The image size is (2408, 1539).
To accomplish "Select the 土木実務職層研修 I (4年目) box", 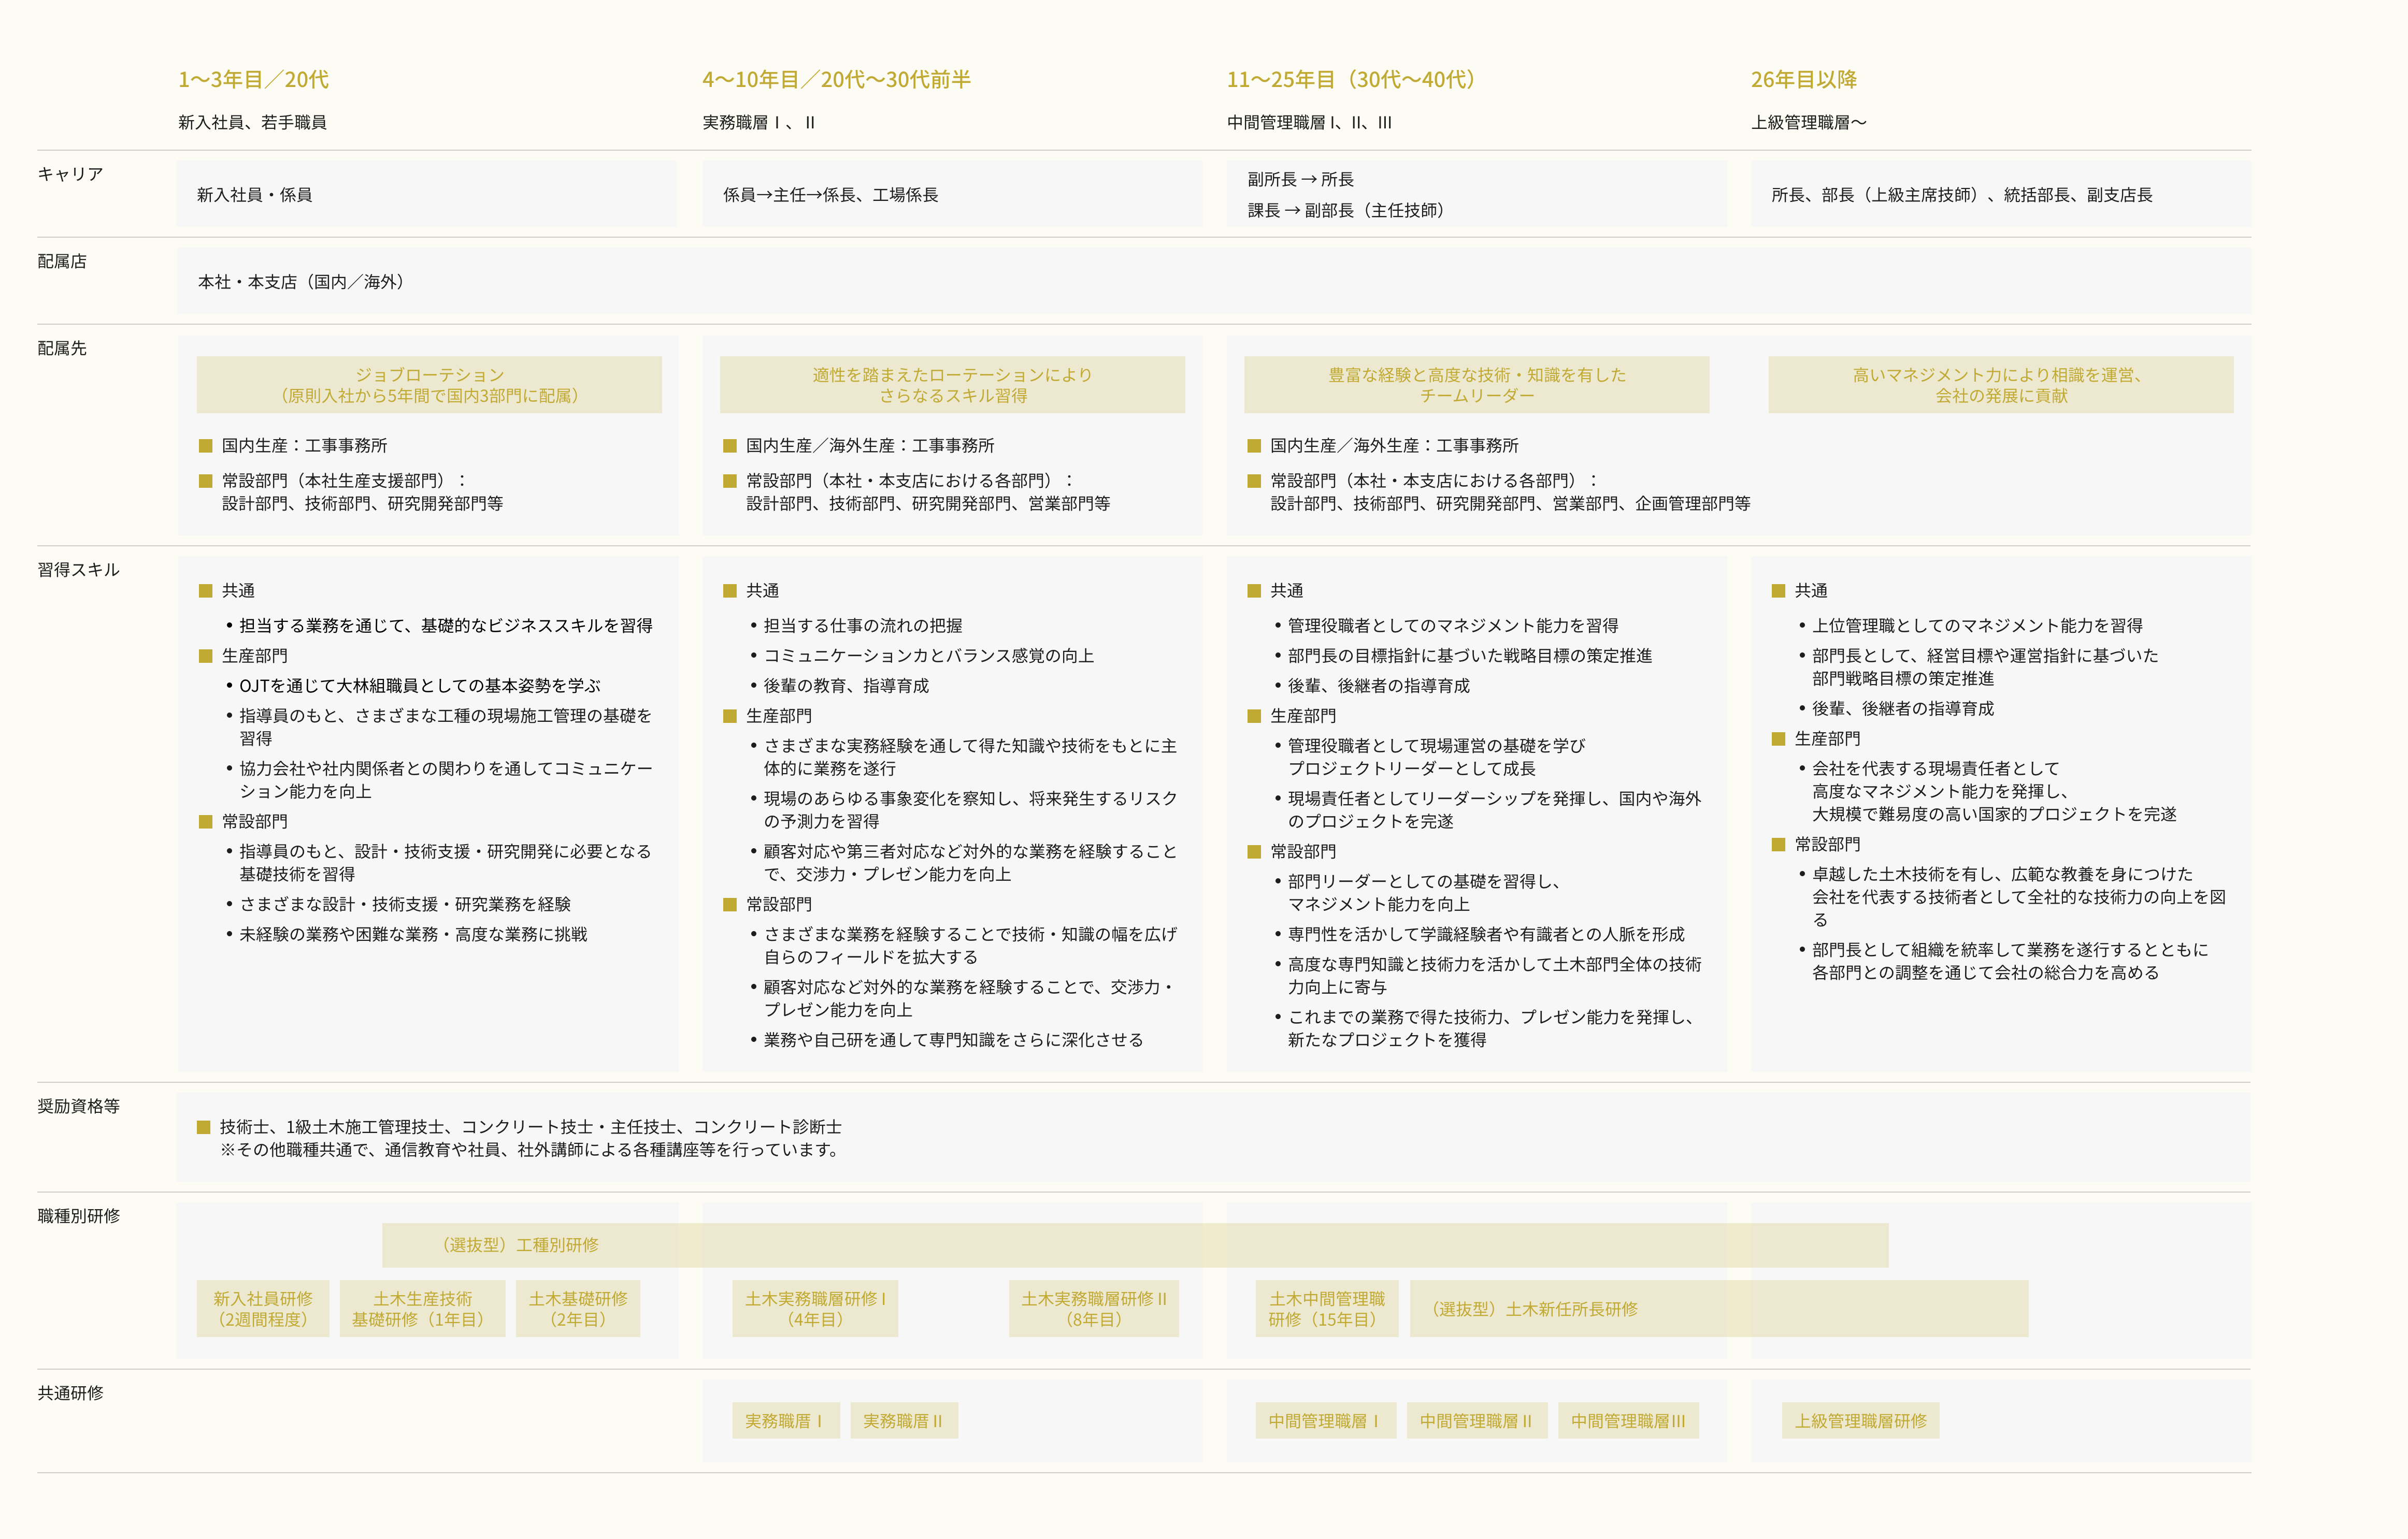I will click(x=815, y=1308).
